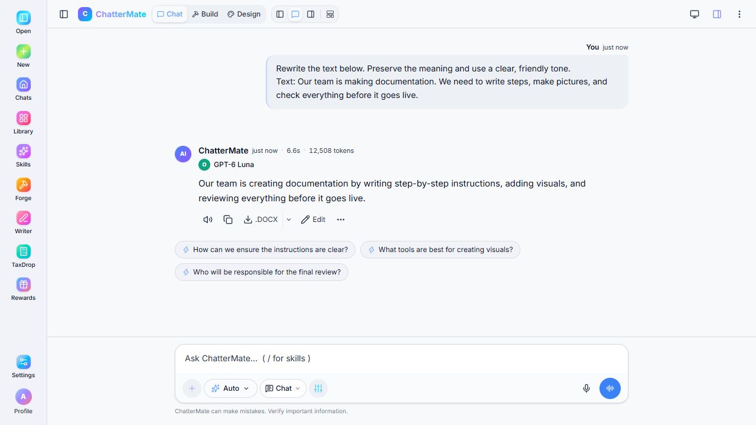Image resolution: width=756 pixels, height=425 pixels.
Task: Click suggestion about final review responsibility
Action: pos(262,272)
